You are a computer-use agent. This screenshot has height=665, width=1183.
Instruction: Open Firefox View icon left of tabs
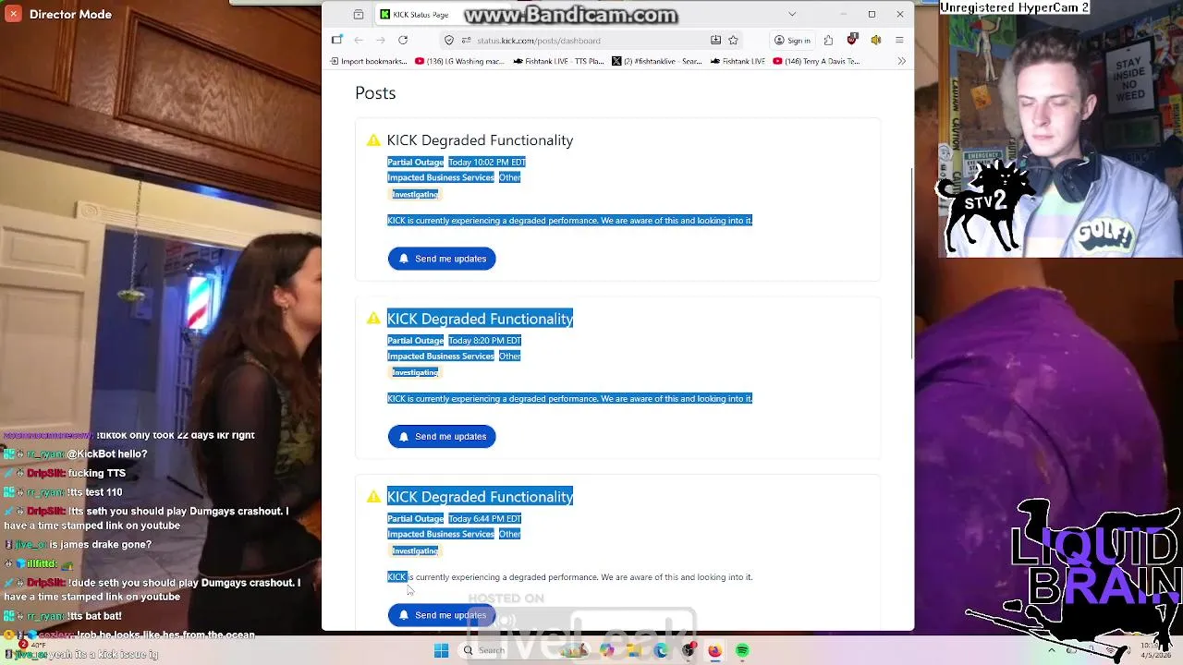[359, 14]
